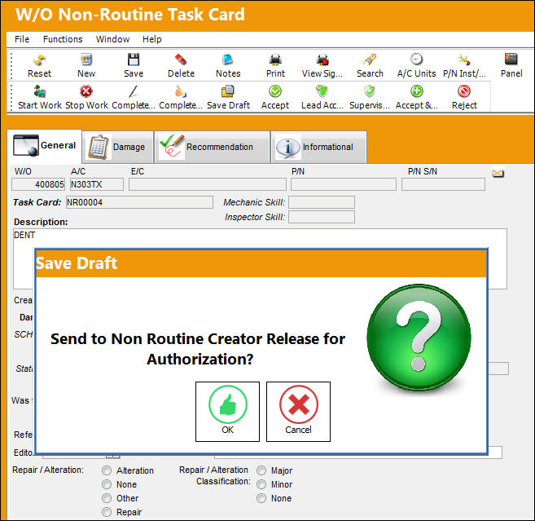Click the envelope mail icon
The image size is (535, 521).
click(x=498, y=173)
